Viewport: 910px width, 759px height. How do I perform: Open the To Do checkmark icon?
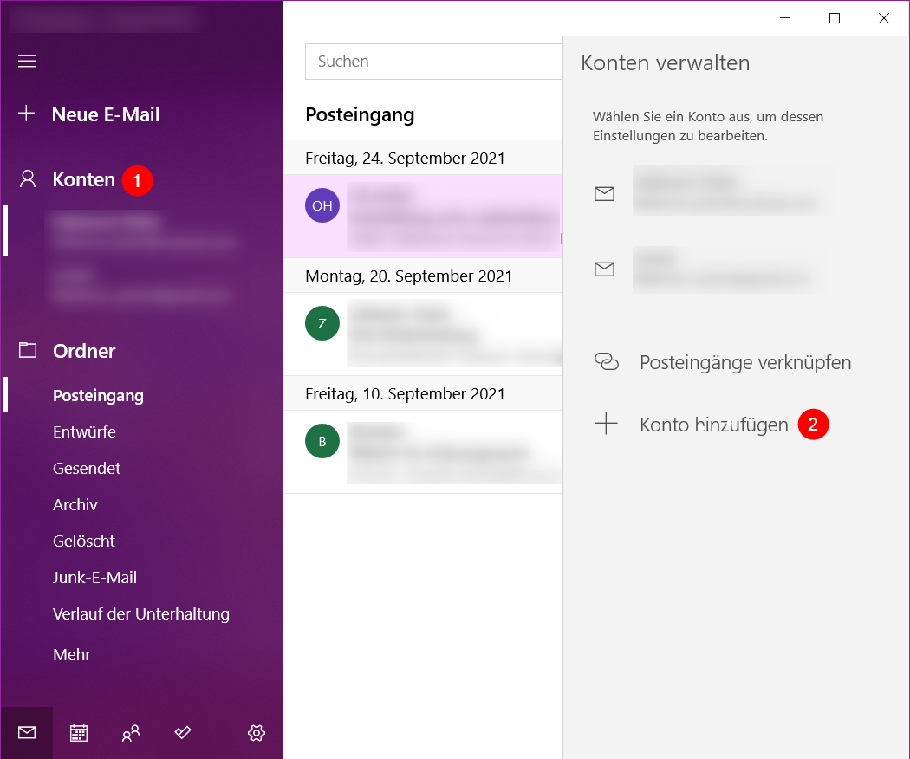pyautogui.click(x=183, y=733)
